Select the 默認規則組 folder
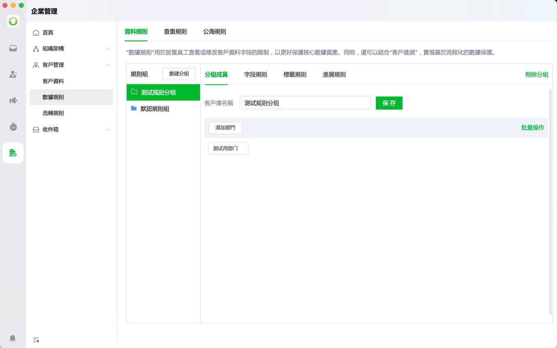 (x=155, y=109)
